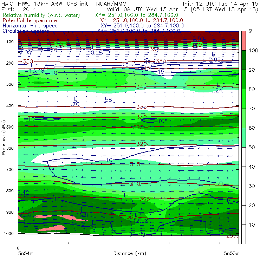Click the "5n54w" start location label
Screen dimensions: 260x260
pos(26,253)
